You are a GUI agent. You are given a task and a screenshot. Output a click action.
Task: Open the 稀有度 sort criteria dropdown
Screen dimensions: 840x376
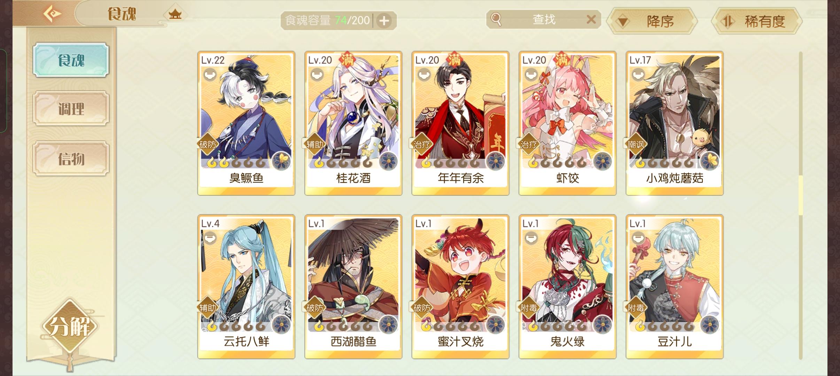tap(757, 22)
